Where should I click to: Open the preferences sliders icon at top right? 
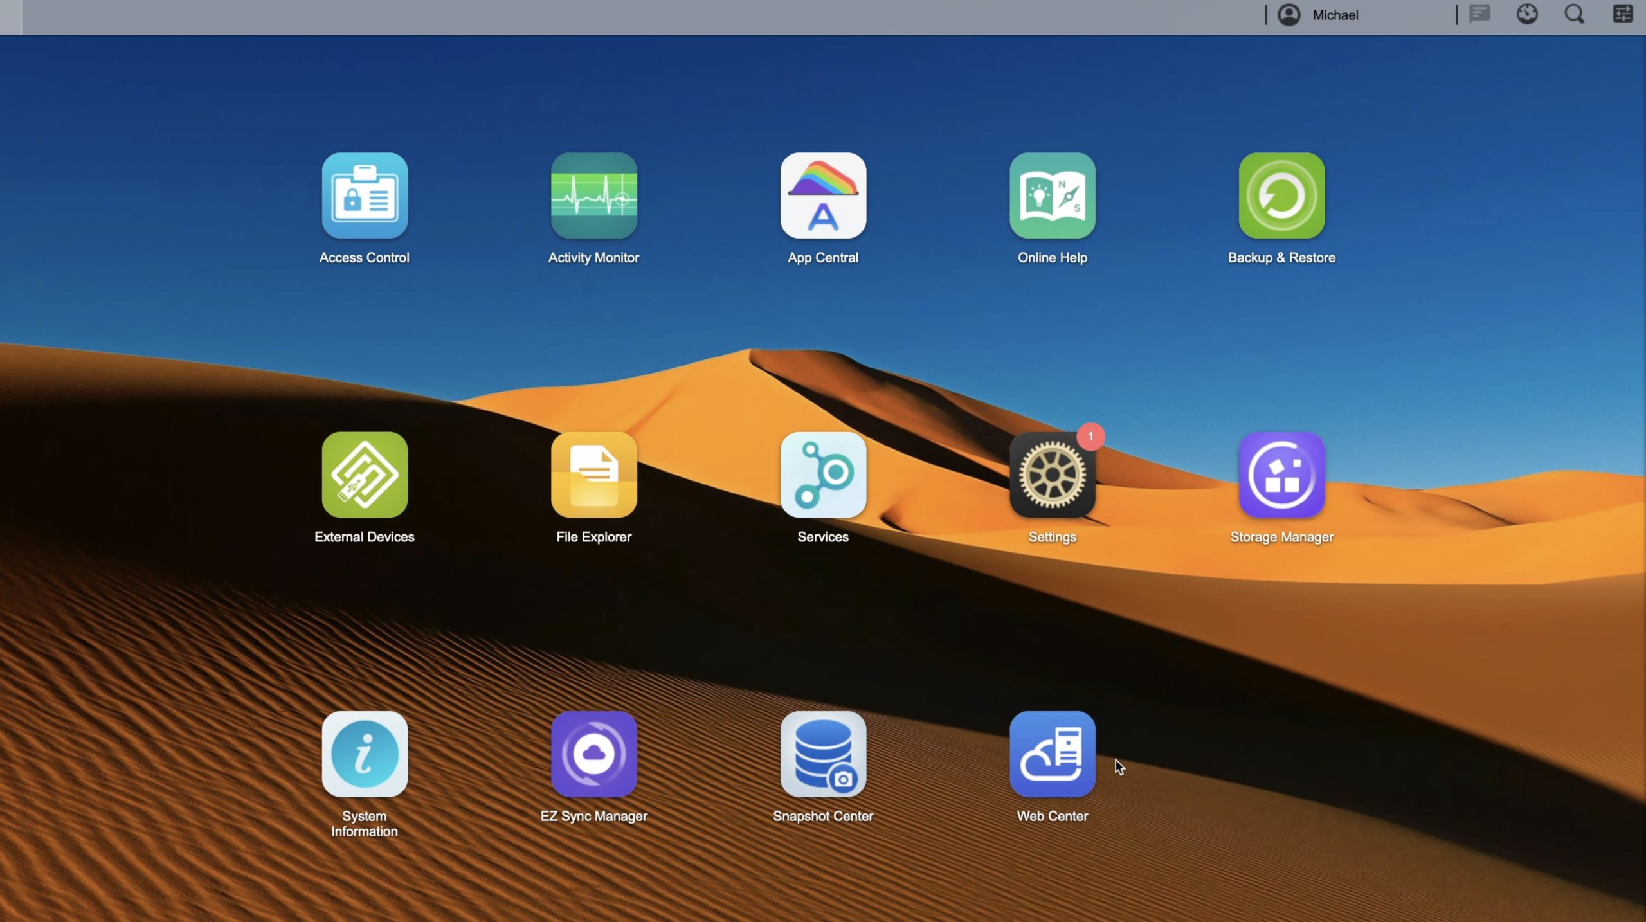(1622, 14)
